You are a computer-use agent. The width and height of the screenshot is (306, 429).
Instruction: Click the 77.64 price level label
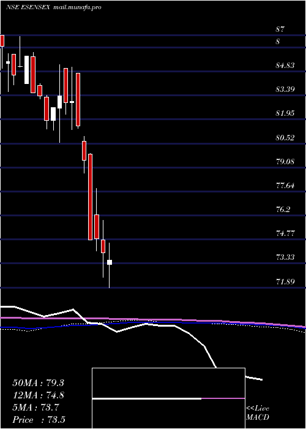tap(285, 185)
